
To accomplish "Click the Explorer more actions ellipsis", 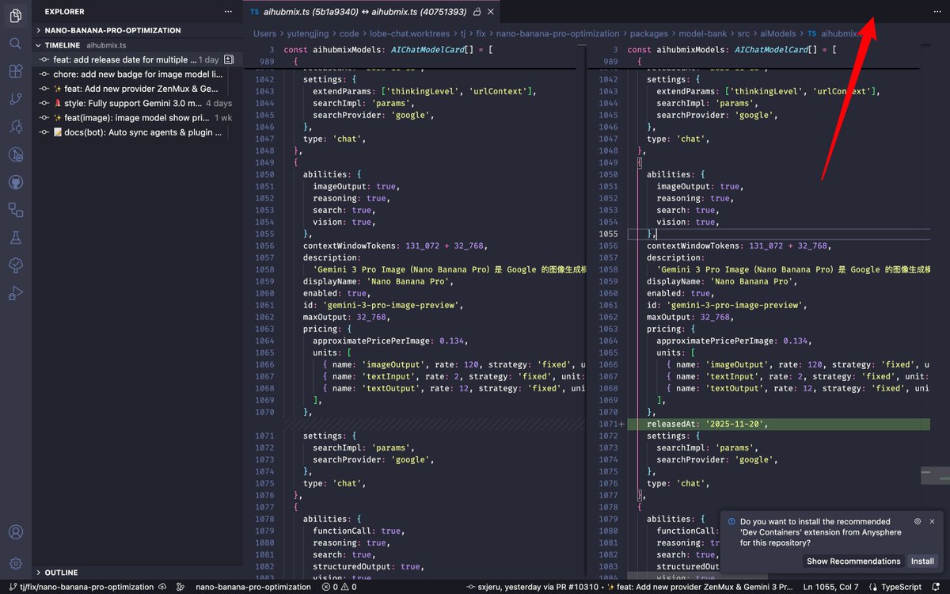I will pyautogui.click(x=228, y=12).
